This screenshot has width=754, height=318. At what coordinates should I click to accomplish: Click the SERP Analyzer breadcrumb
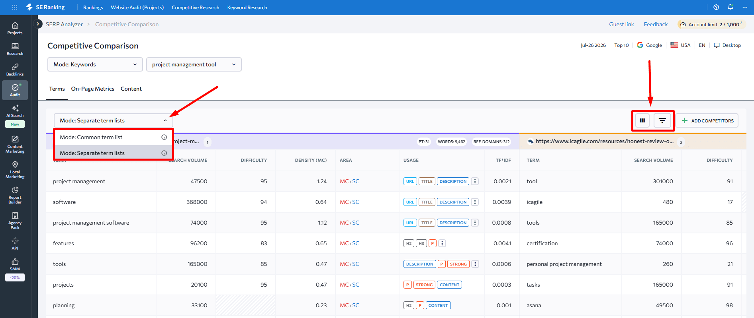pyautogui.click(x=64, y=24)
